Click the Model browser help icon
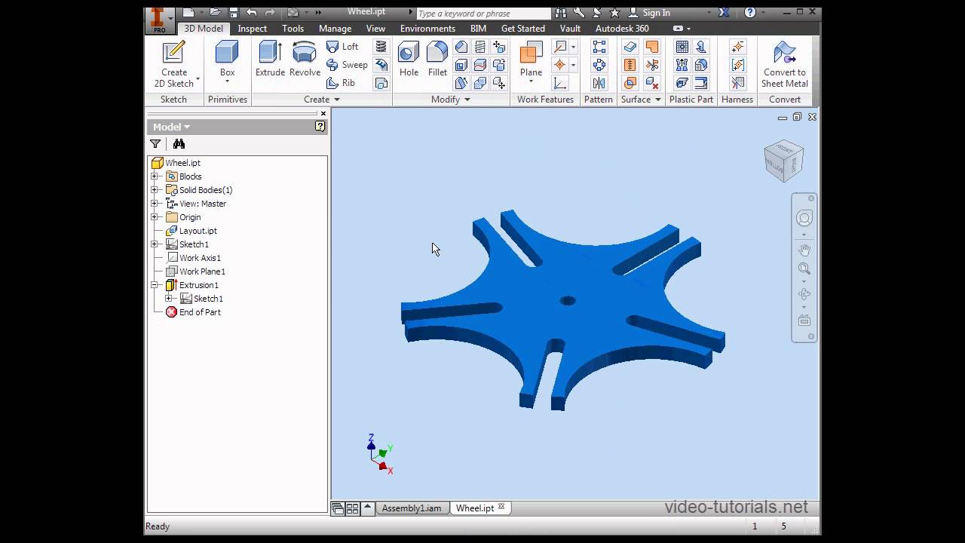 click(320, 127)
